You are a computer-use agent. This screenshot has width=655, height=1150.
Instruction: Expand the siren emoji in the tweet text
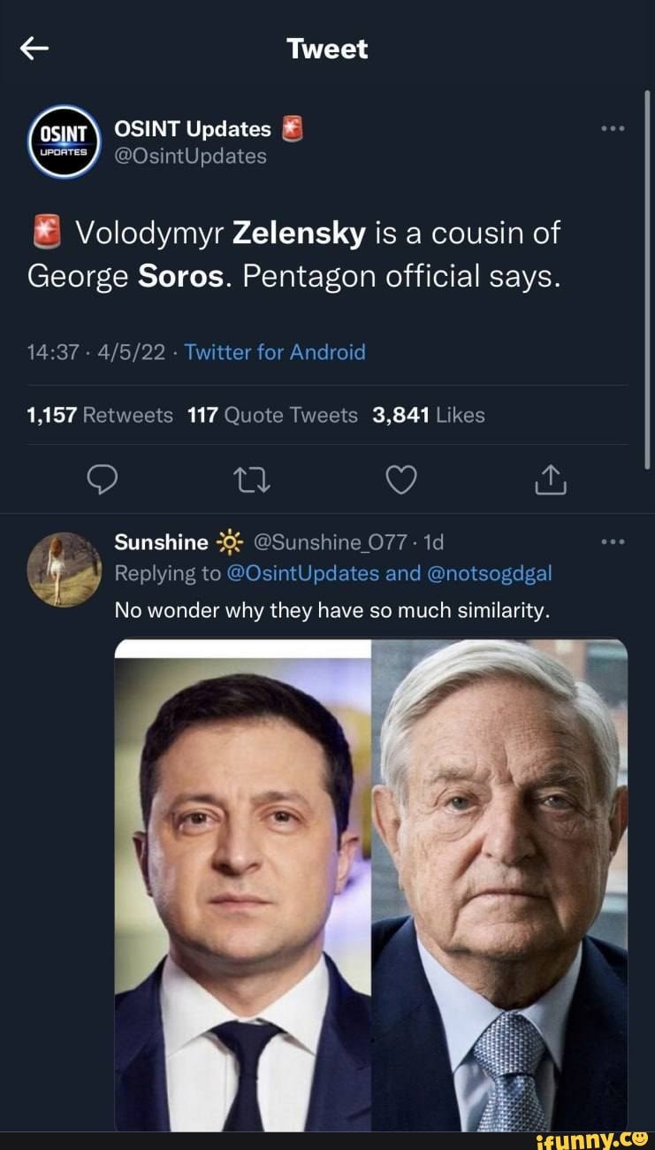click(45, 232)
